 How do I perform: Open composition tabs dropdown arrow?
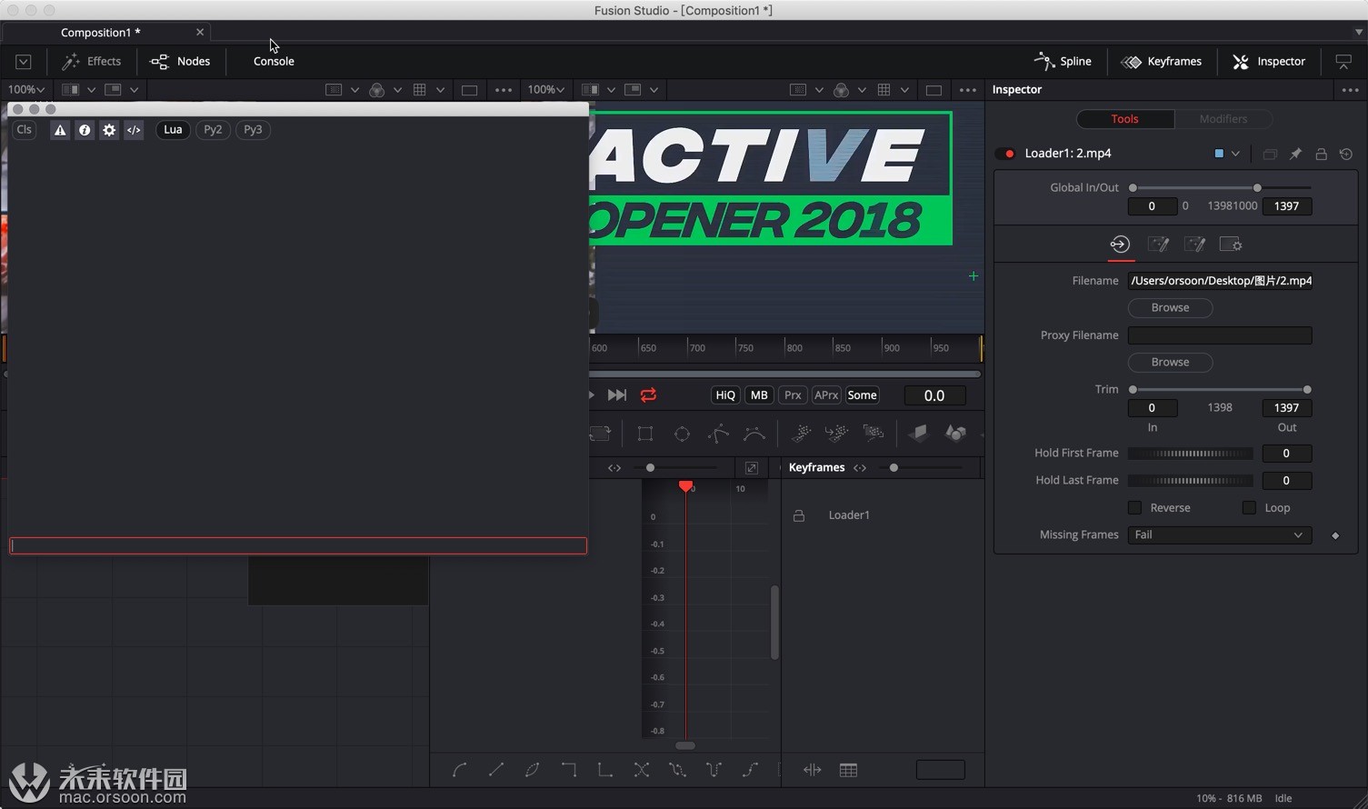click(1359, 32)
